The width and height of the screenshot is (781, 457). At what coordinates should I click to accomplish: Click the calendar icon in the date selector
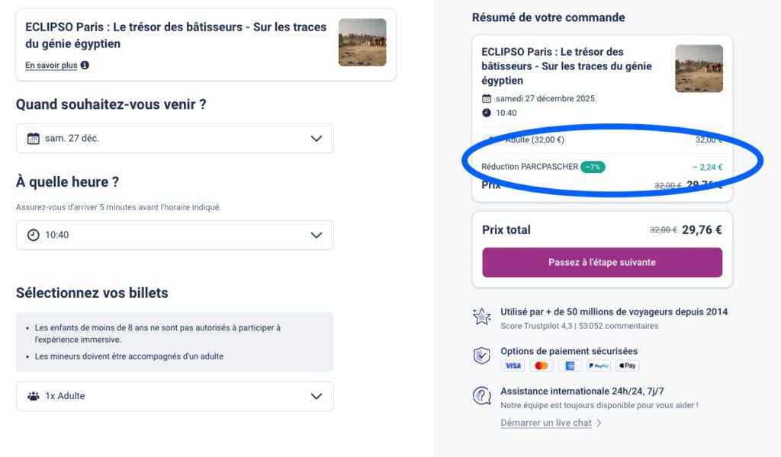(34, 138)
